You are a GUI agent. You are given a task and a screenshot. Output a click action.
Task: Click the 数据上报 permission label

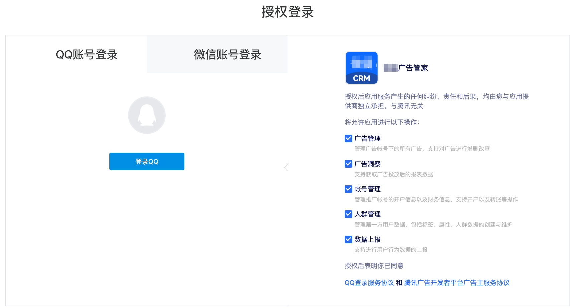pyautogui.click(x=367, y=239)
